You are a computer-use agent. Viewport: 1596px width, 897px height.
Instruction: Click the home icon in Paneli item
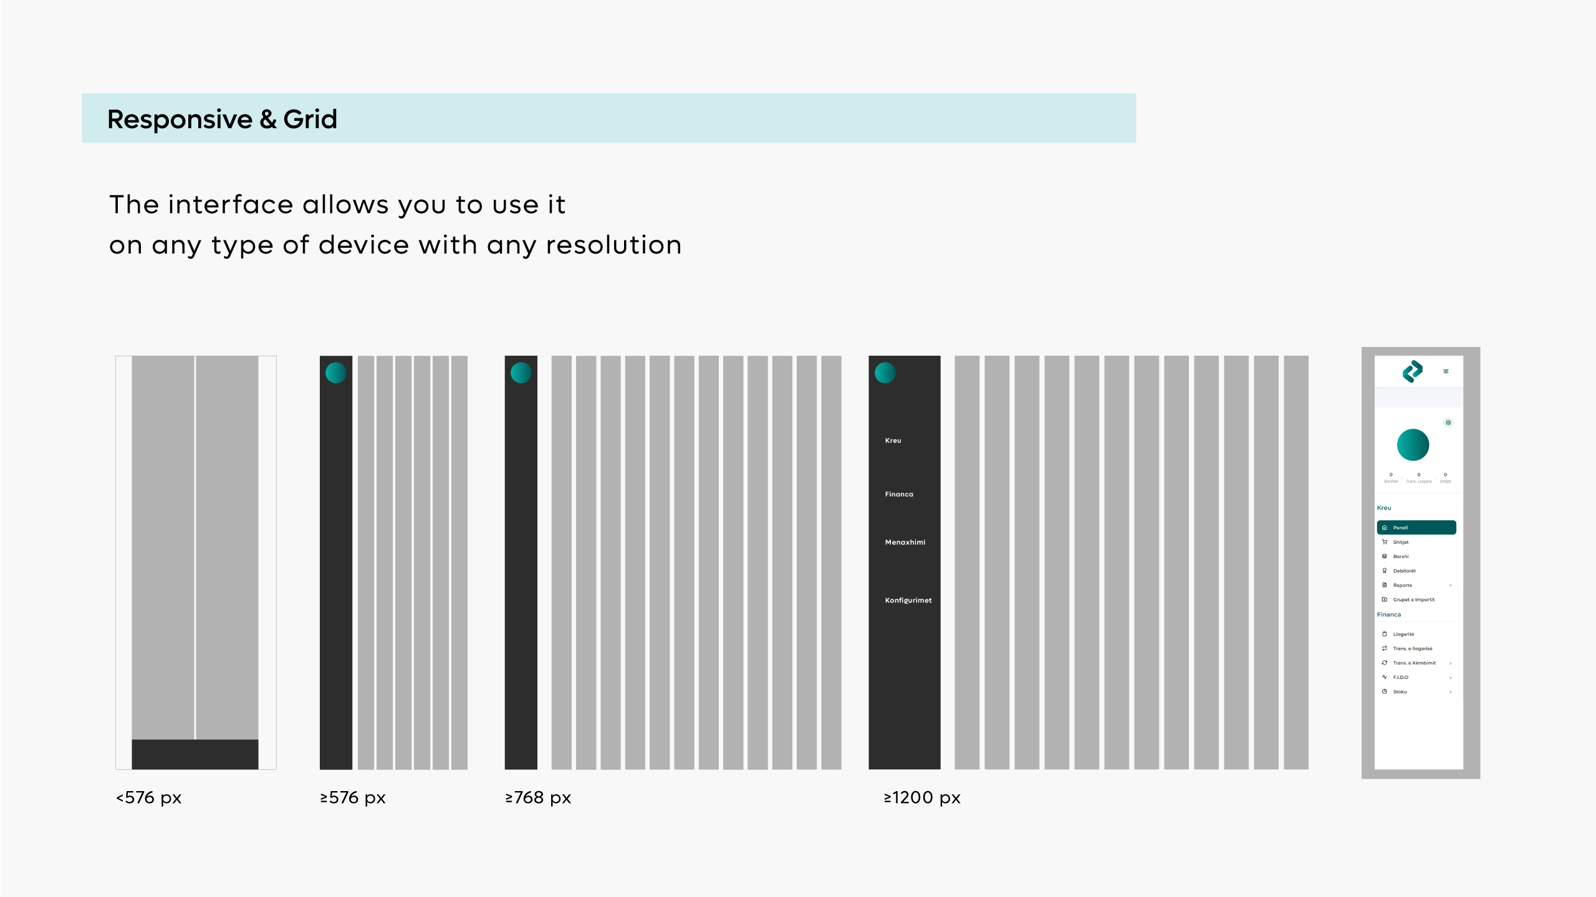1385,528
